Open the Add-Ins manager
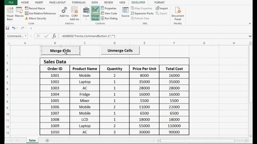The image size is (257, 144). click(64, 12)
